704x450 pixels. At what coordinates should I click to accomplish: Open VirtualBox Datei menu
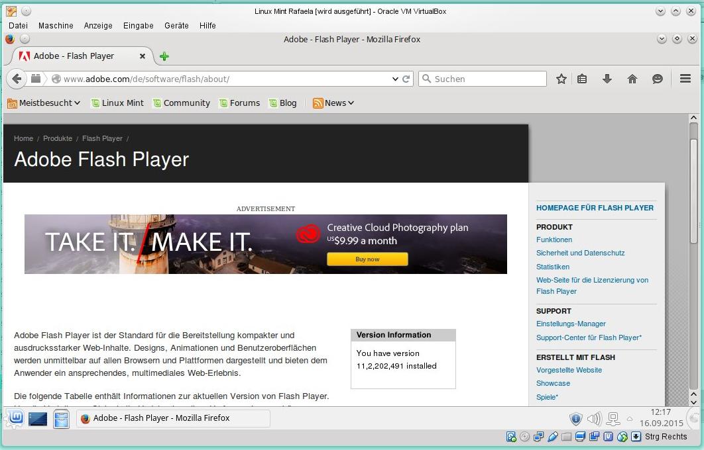pos(19,26)
